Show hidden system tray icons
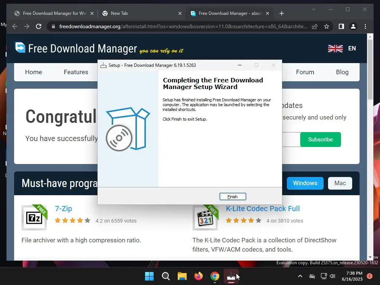The width and height of the screenshot is (380, 285). (300, 276)
